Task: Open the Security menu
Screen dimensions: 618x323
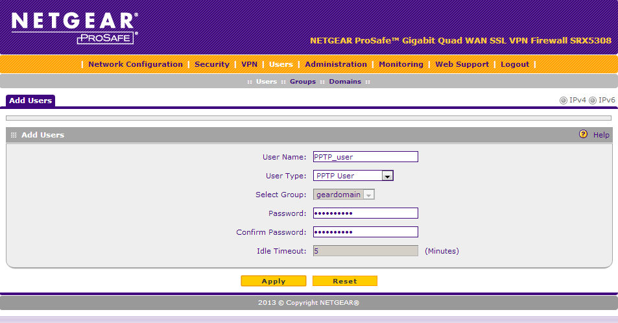Action: (212, 64)
